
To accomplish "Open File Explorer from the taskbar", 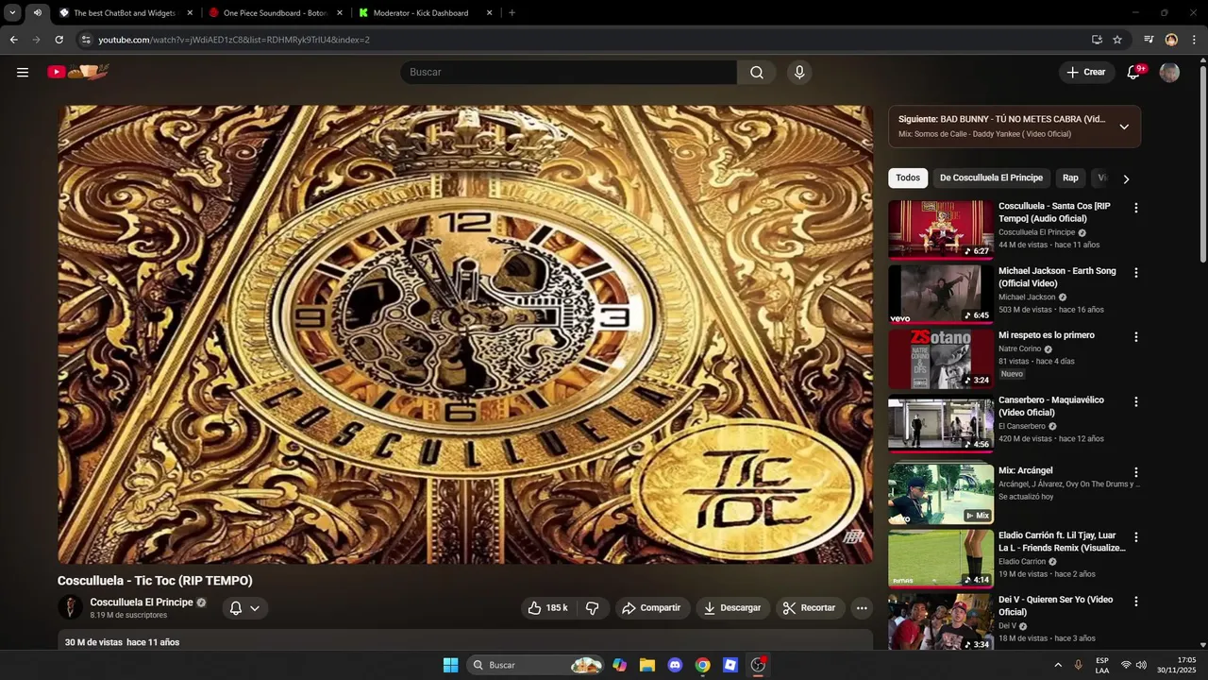I will 646,665.
